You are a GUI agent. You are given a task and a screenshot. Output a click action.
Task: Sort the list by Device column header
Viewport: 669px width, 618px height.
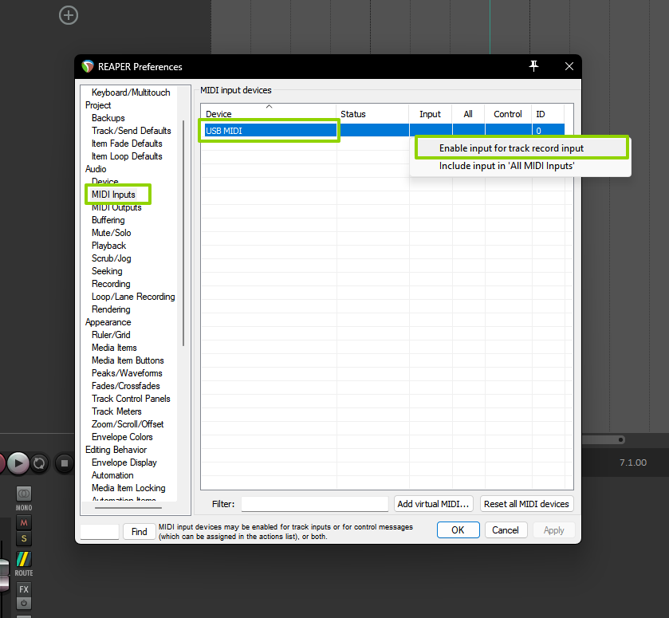(268, 114)
